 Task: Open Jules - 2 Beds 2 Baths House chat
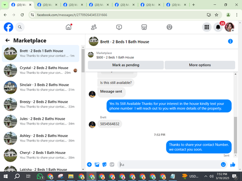click(41, 121)
